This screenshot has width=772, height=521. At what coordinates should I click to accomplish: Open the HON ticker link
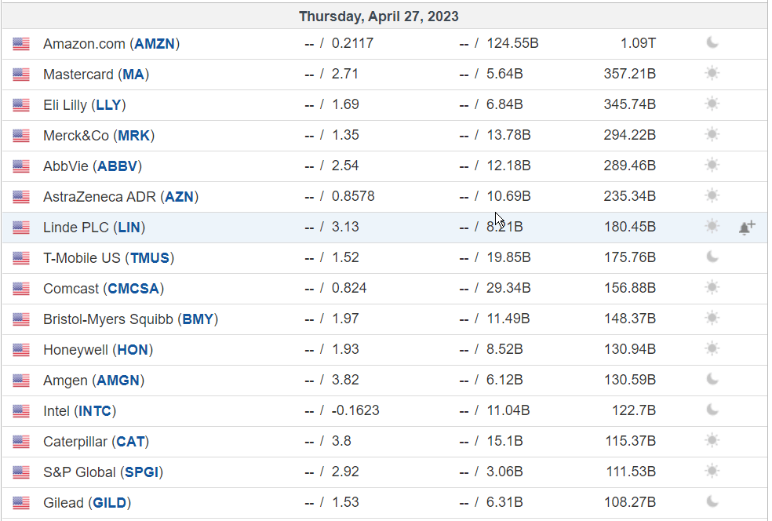(133, 350)
